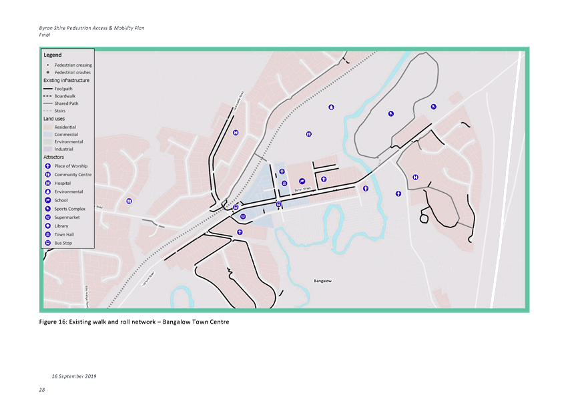The image size is (584, 413).
Task: Click the 'Existing infrastructure' heading
Action: point(66,81)
